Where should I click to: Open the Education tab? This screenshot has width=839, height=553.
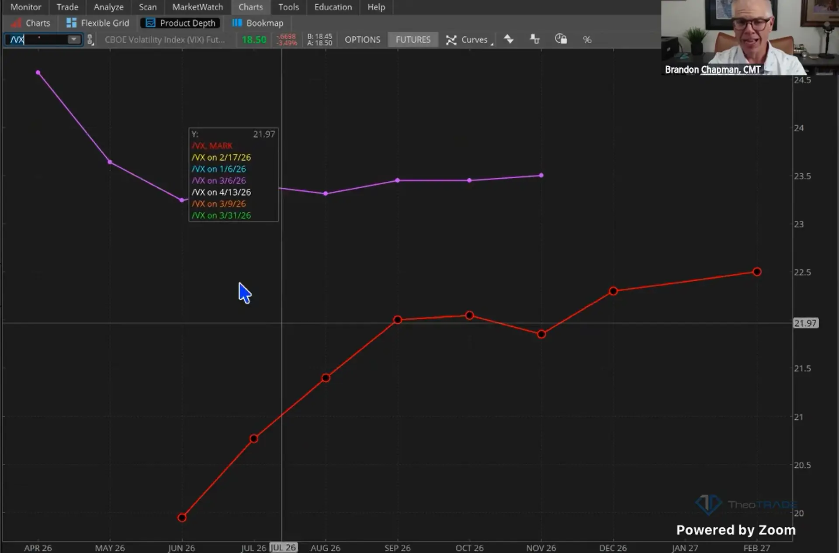tap(333, 7)
